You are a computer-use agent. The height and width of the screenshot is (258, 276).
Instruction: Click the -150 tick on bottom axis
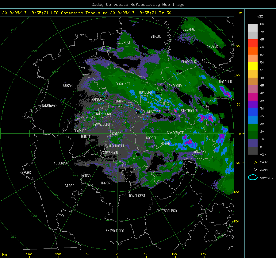[28, 254]
